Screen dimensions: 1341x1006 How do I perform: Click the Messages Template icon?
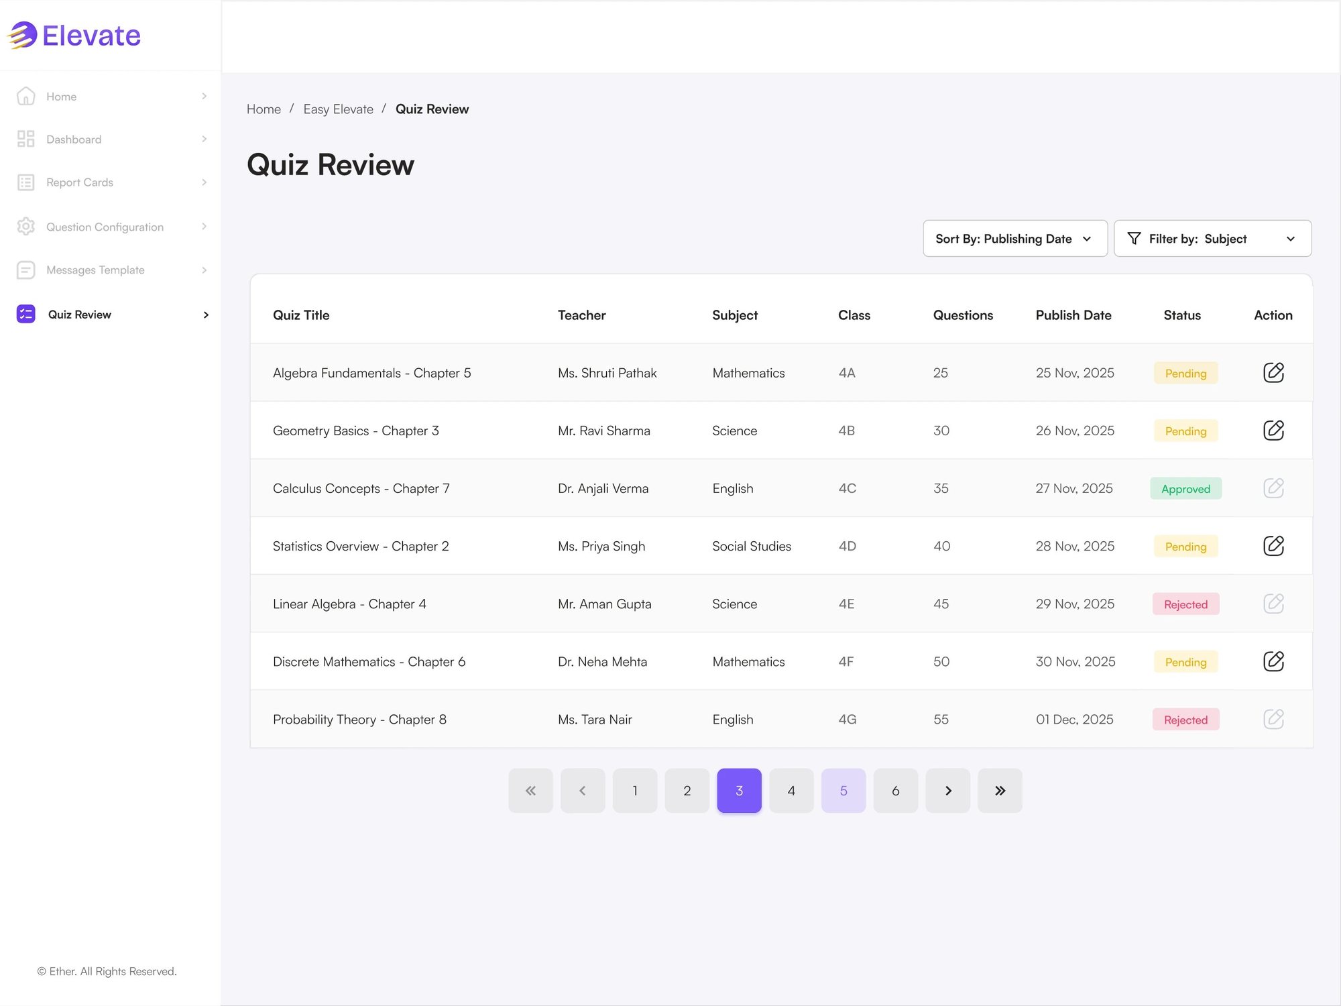point(25,270)
